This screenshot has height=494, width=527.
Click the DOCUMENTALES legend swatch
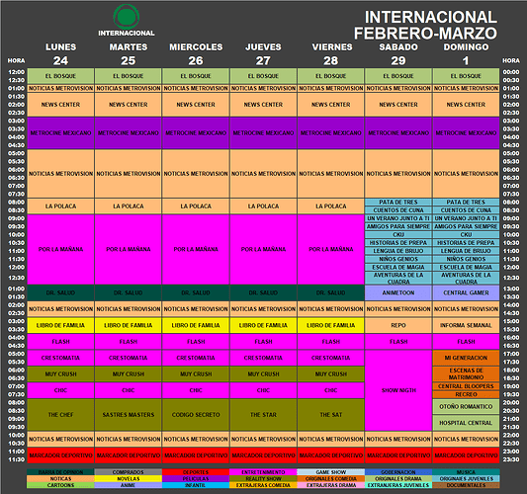[x=466, y=485]
